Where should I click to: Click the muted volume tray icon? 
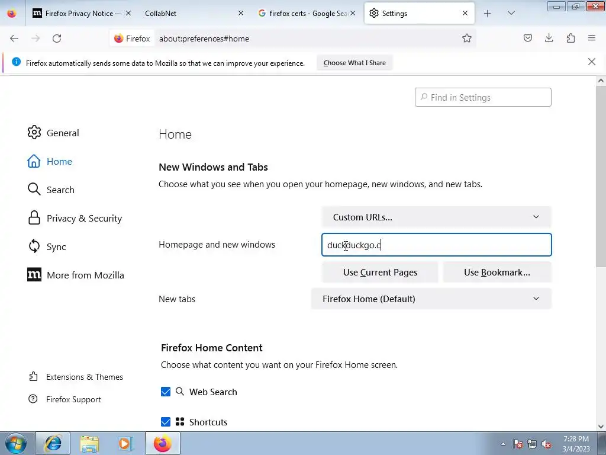[x=546, y=444]
